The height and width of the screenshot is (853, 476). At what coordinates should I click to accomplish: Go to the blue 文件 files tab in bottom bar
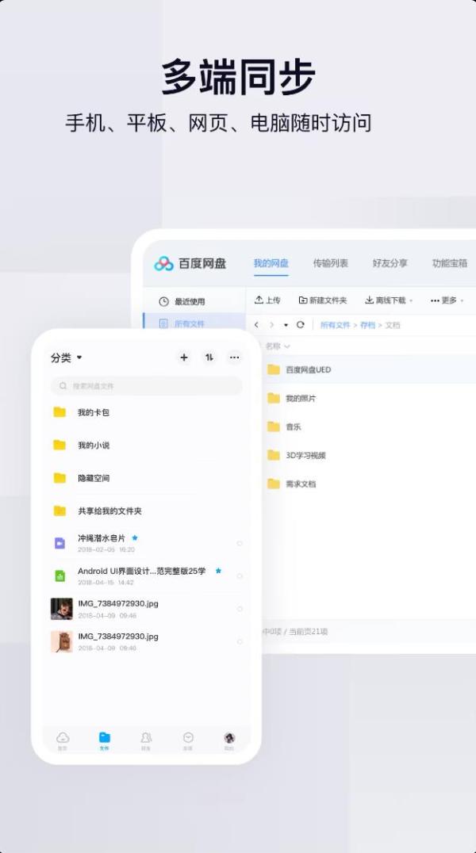[x=105, y=740]
